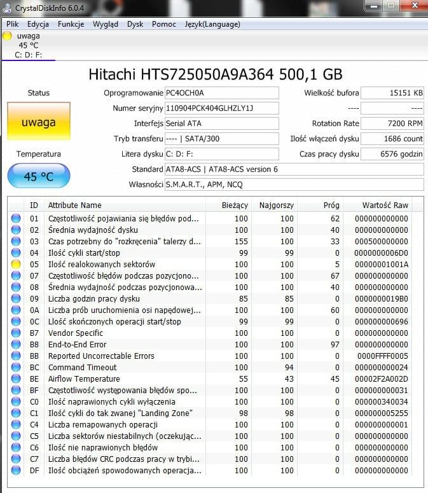Click the 1686 count power-on field
428x493 pixels.
tap(392, 139)
